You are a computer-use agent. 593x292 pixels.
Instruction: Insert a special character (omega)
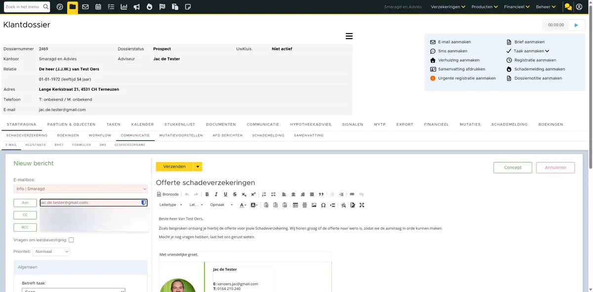pyautogui.click(x=323, y=205)
